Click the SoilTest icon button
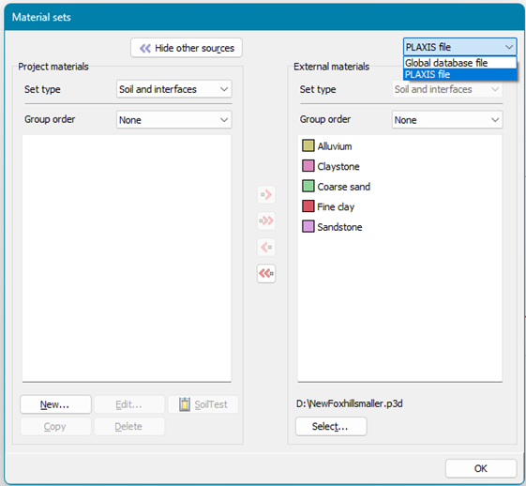Viewport: 526px width, 486px height. tap(203, 404)
